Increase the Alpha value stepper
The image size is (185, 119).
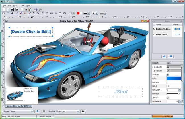pos(180,101)
